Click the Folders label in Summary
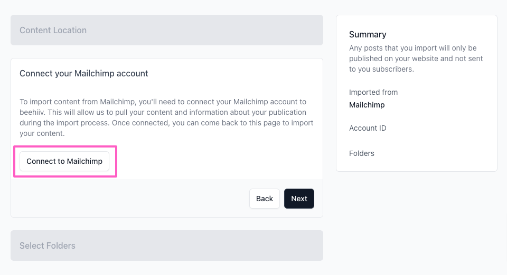The height and width of the screenshot is (275, 507). pos(361,153)
